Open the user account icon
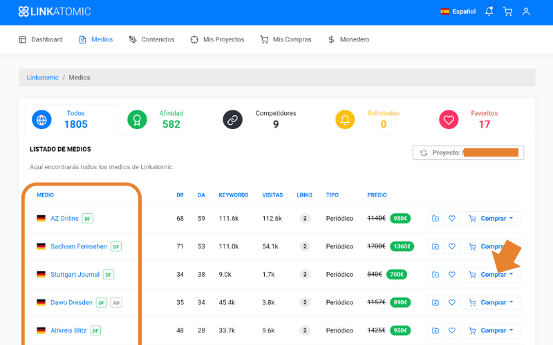This screenshot has width=553, height=345. pos(526,12)
